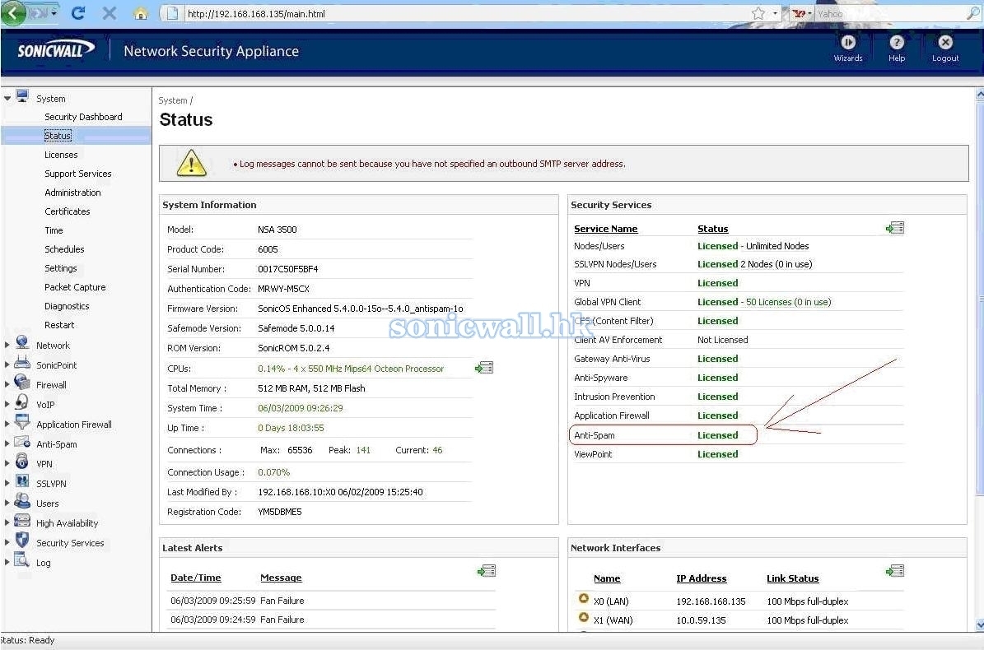Viewport: 984px width, 650px height.
Task: Focus the browser address bar
Action: coord(464,14)
